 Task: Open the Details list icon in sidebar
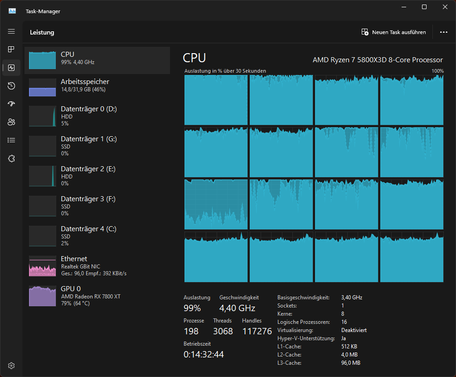(11, 140)
